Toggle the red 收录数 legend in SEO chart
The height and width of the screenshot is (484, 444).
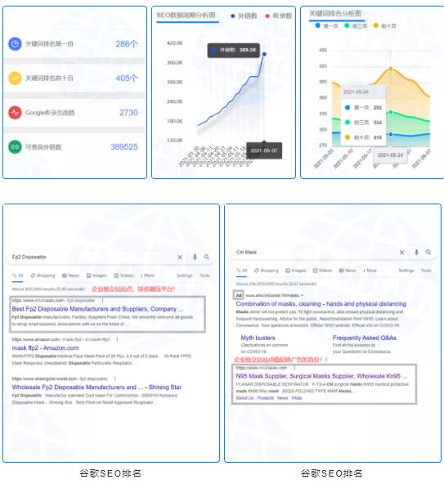[x=279, y=16]
